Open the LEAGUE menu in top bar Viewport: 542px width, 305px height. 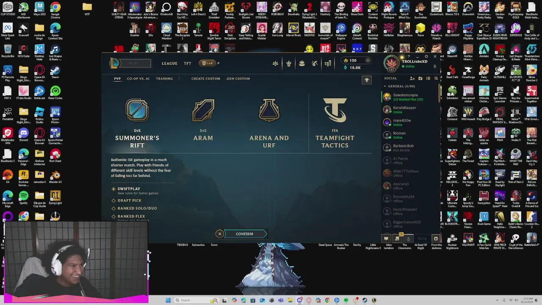click(x=169, y=64)
